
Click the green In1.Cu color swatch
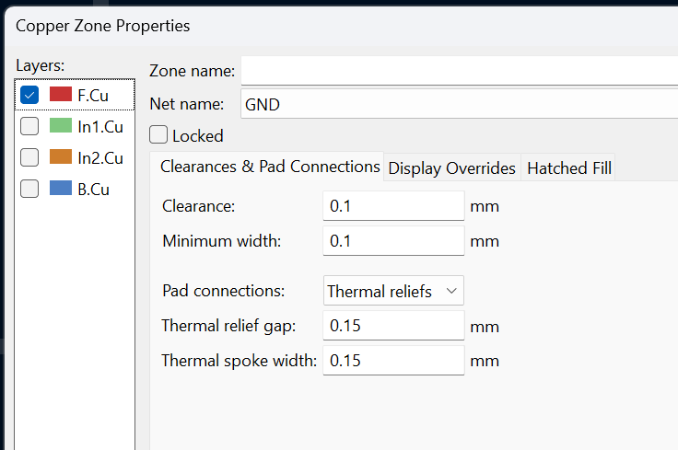[x=61, y=125]
